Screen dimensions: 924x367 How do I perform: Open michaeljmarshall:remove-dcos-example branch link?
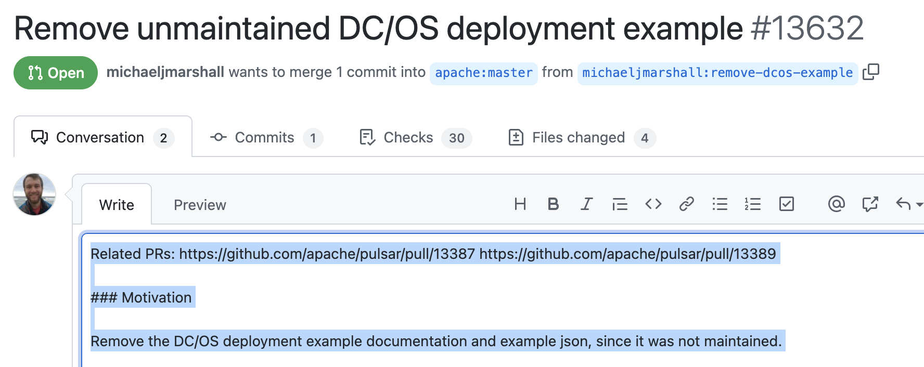tap(717, 73)
